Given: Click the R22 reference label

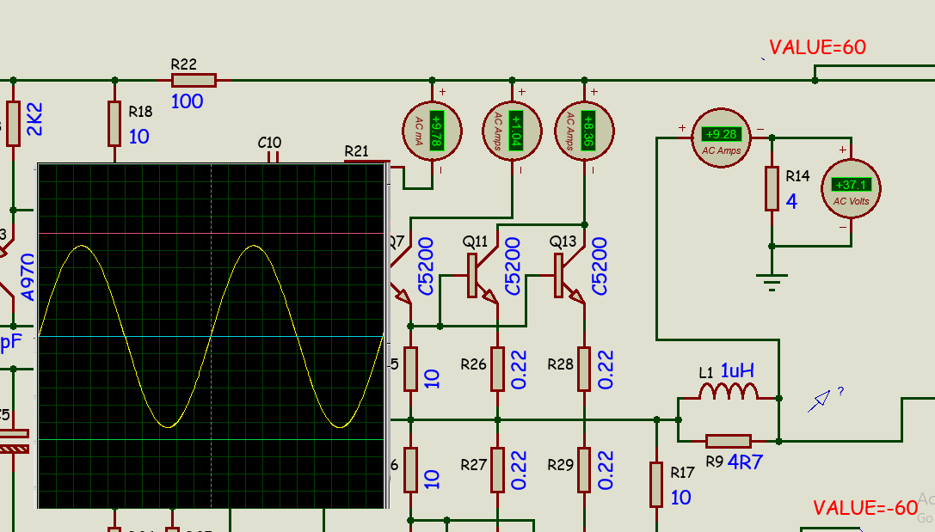Looking at the screenshot, I should point(184,64).
